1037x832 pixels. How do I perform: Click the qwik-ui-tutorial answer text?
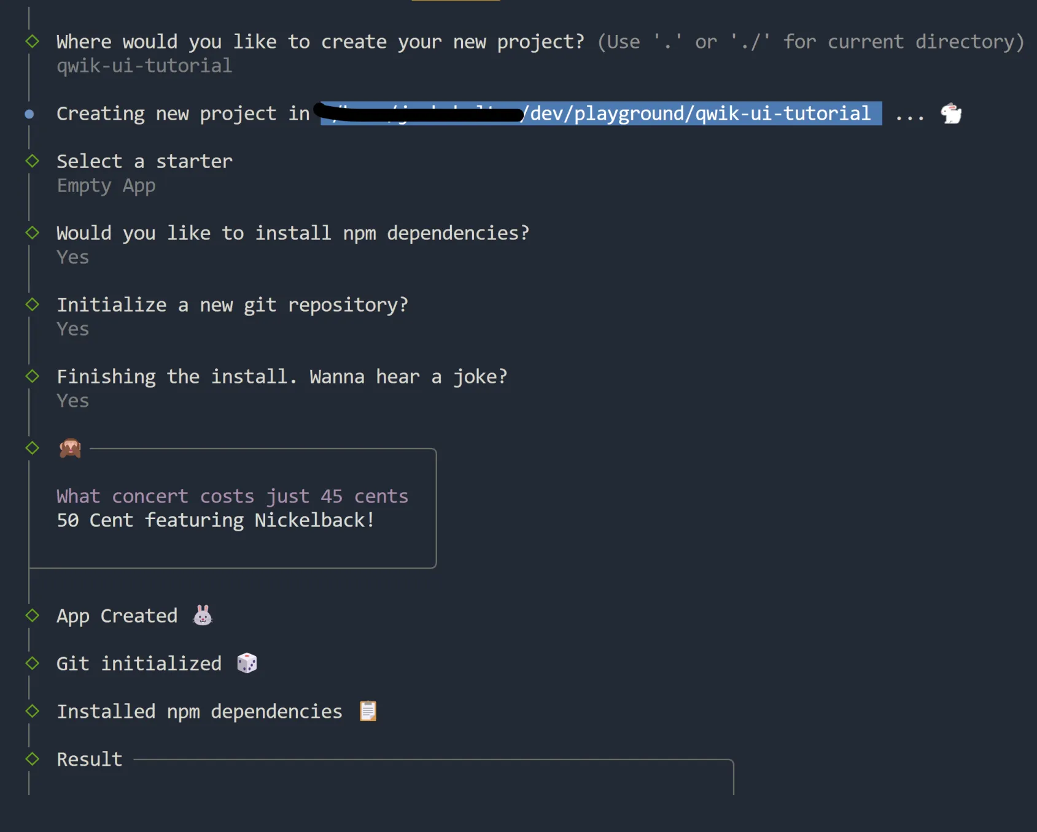pyautogui.click(x=144, y=66)
